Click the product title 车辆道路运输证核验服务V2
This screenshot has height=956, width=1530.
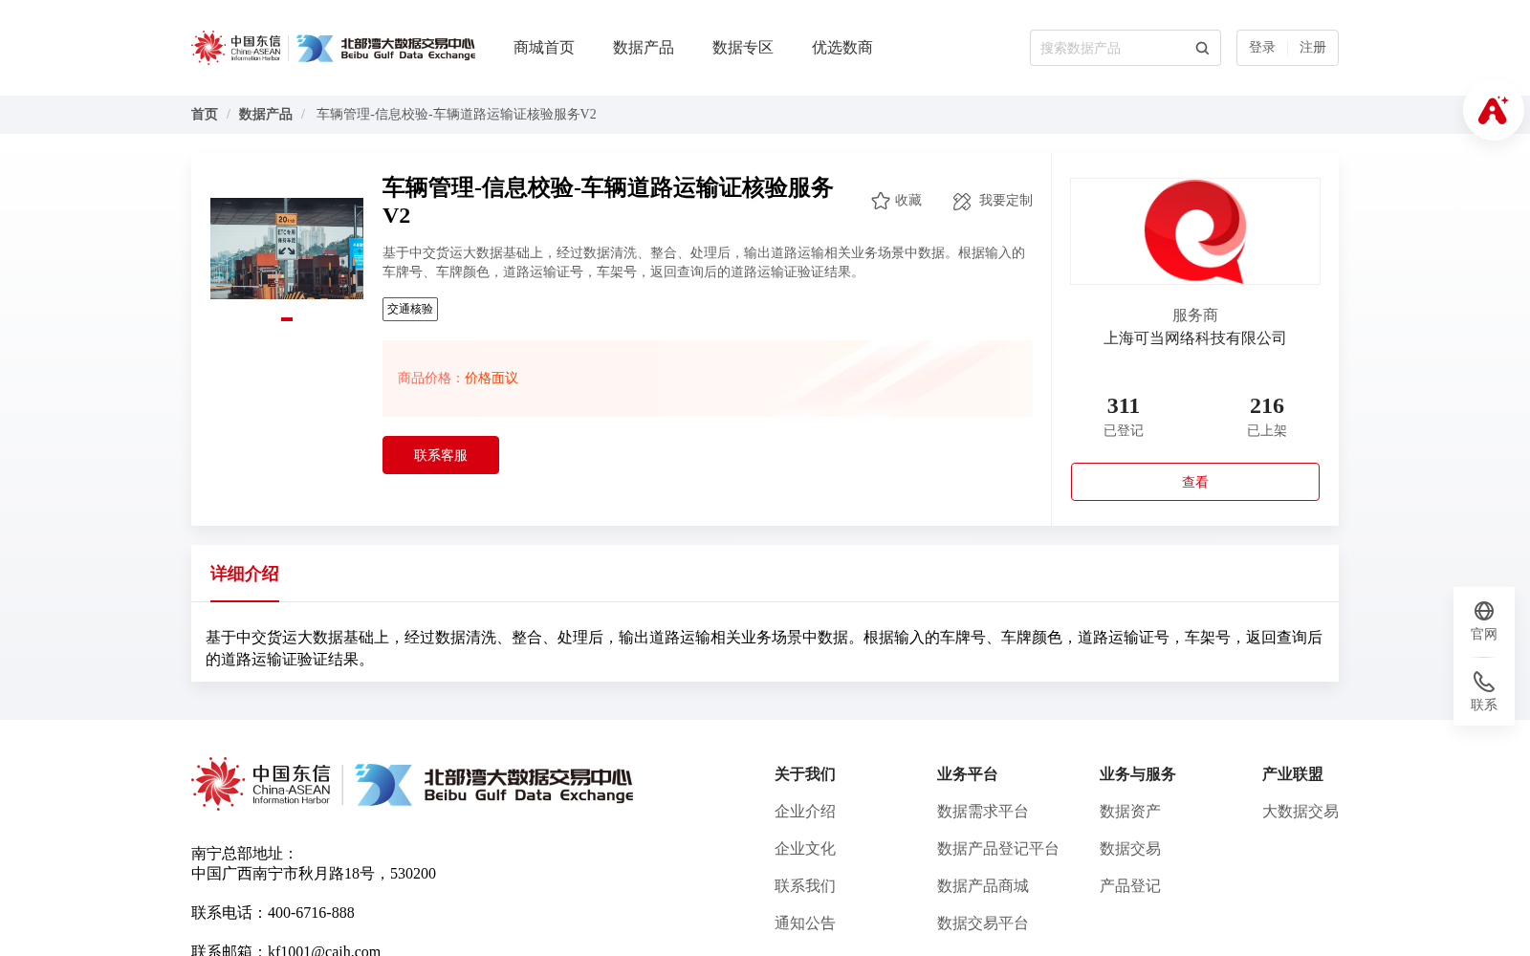click(608, 201)
